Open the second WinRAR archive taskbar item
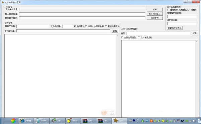 (x=104, y=121)
